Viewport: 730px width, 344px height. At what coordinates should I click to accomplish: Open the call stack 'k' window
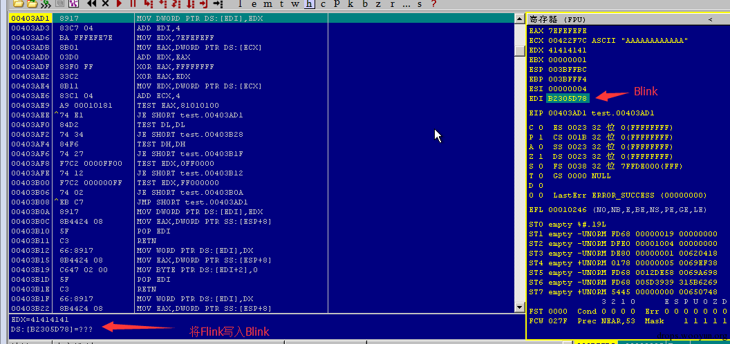point(350,3)
